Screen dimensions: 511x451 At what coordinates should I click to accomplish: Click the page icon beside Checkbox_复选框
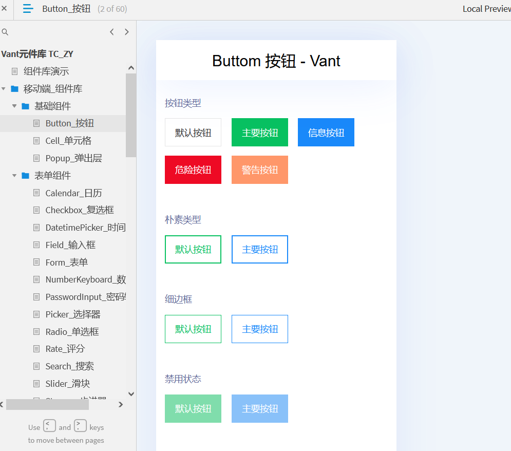click(x=36, y=210)
